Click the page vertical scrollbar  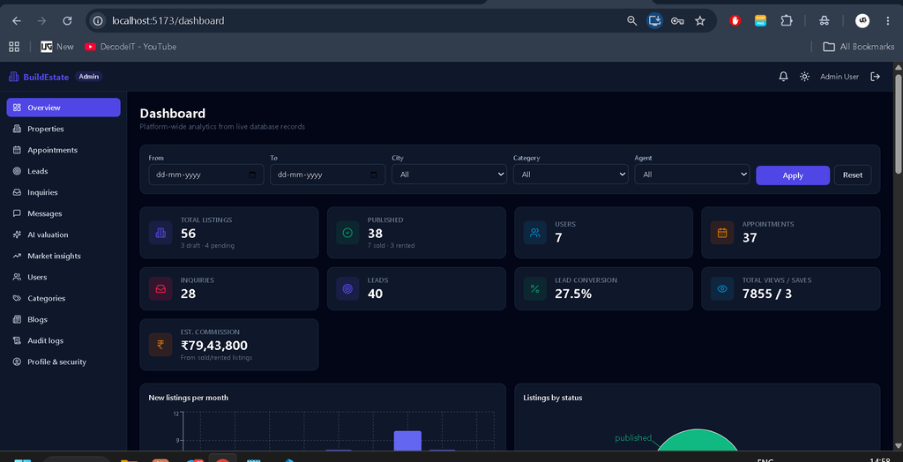pyautogui.click(x=898, y=123)
